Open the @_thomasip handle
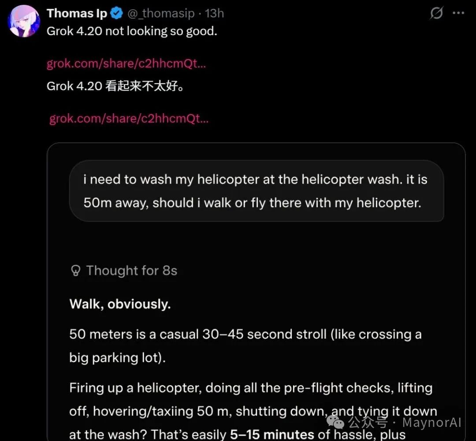 tap(161, 14)
